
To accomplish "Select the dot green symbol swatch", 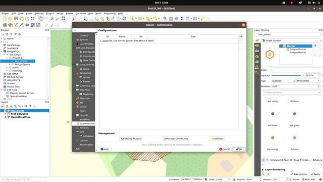I will click(294, 114).
